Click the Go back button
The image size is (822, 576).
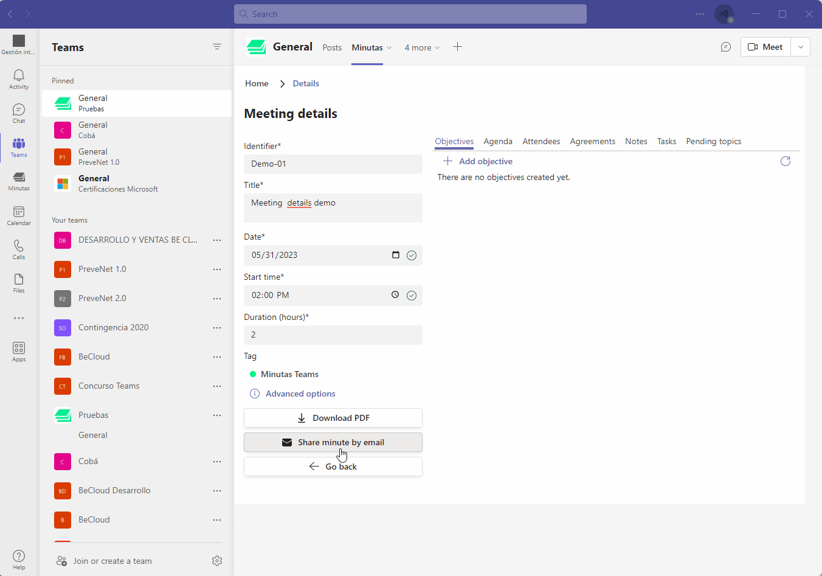pos(333,467)
